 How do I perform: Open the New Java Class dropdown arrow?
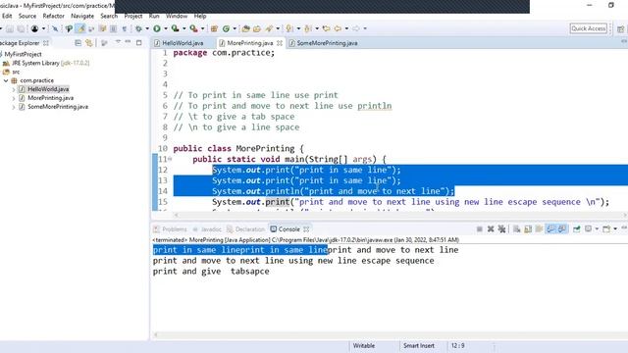[235, 28]
